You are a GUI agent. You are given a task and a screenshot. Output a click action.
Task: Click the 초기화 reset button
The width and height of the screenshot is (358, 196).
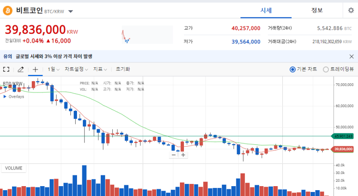123,69
